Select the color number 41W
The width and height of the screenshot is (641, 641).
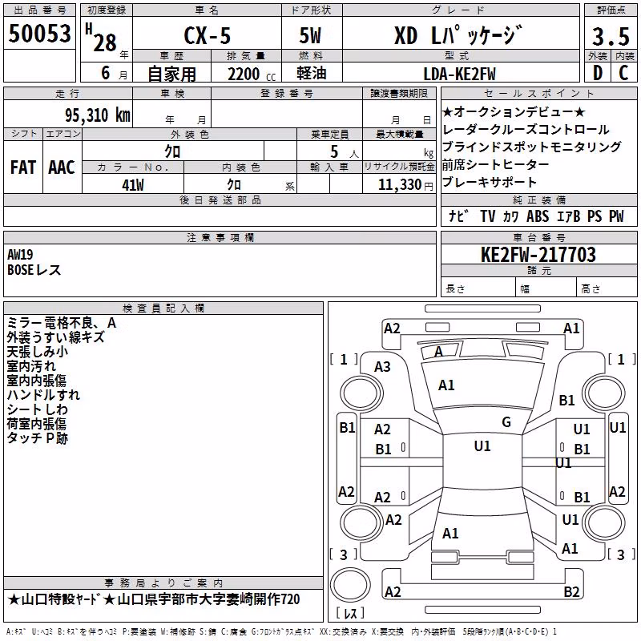tap(133, 185)
